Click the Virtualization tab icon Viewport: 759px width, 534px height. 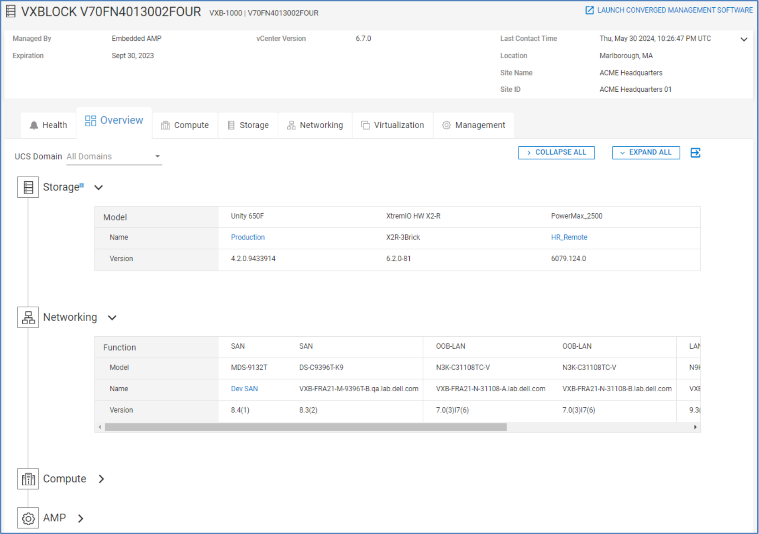(365, 125)
